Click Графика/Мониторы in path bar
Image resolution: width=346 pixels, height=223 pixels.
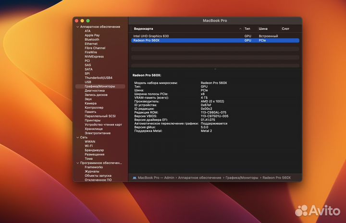tap(242, 178)
